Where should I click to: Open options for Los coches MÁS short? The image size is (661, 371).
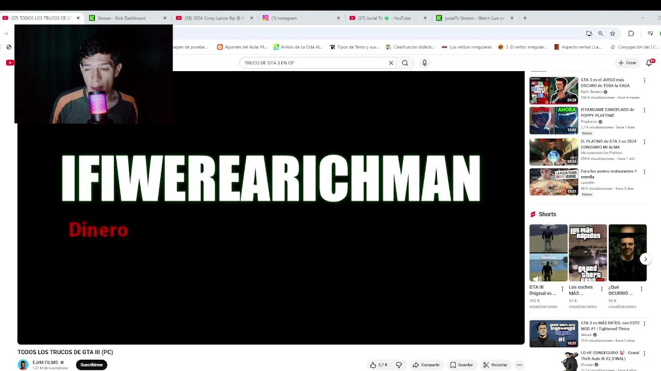point(602,289)
